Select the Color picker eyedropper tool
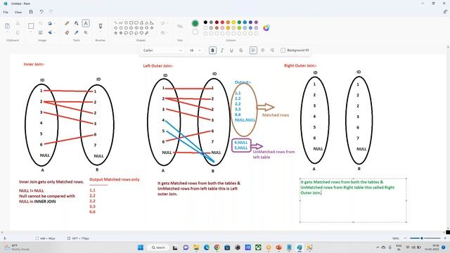Screen dimensions: 450x253 pos(77,32)
